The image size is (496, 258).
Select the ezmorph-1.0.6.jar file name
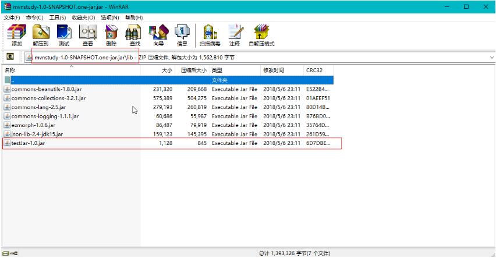33,125
